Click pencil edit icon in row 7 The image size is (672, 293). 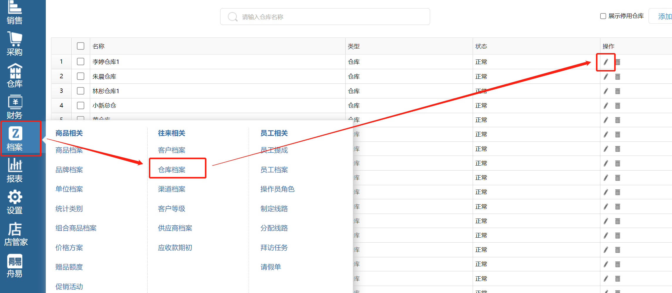click(x=606, y=149)
